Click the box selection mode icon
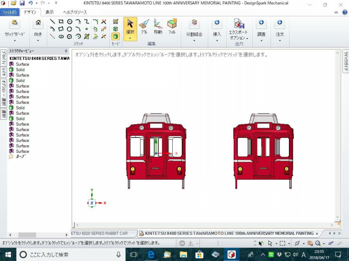The height and width of the screenshot is (261, 349). tap(282, 243)
